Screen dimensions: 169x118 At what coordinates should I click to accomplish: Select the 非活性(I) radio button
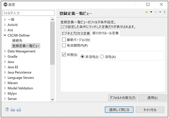click(82, 57)
